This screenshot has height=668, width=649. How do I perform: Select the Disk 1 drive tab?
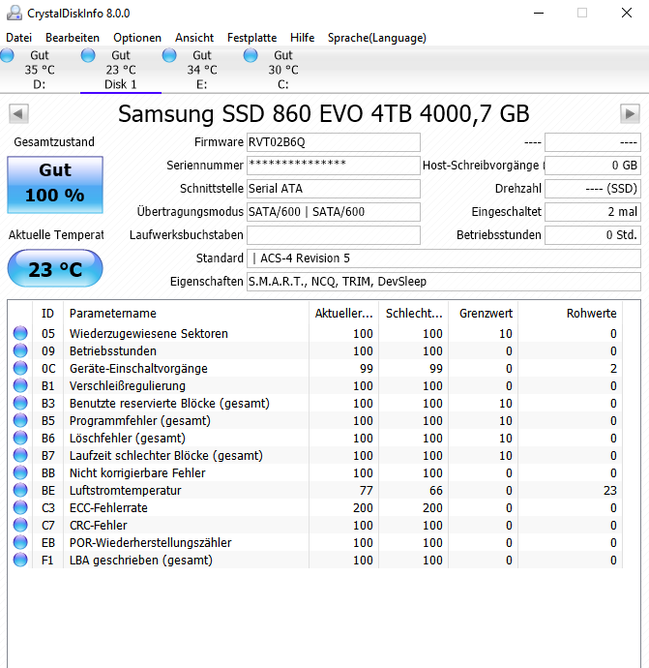[x=121, y=70]
